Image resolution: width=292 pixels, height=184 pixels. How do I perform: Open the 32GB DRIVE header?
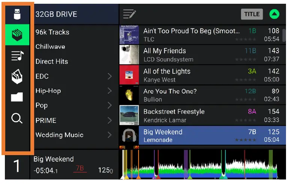[x=76, y=14]
